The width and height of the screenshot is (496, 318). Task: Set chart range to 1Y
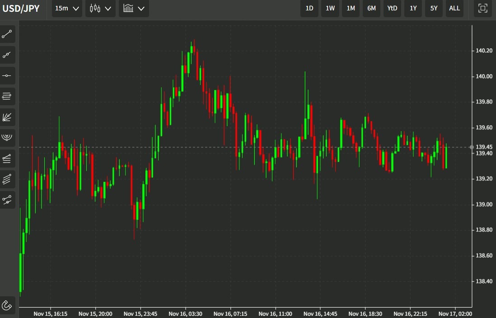point(413,8)
